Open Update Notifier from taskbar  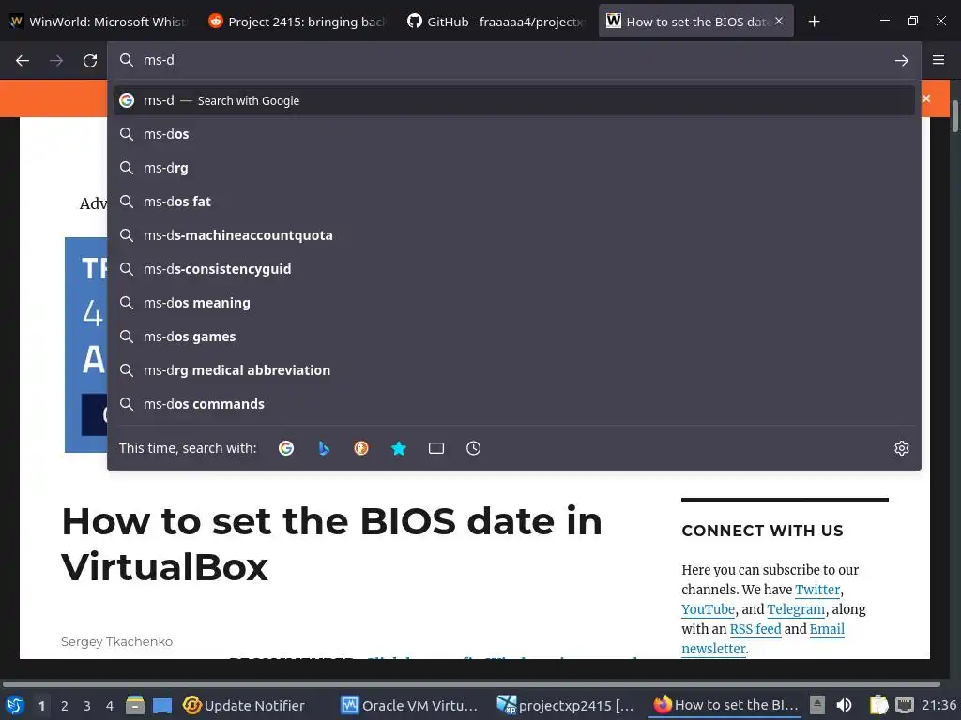coord(244,705)
